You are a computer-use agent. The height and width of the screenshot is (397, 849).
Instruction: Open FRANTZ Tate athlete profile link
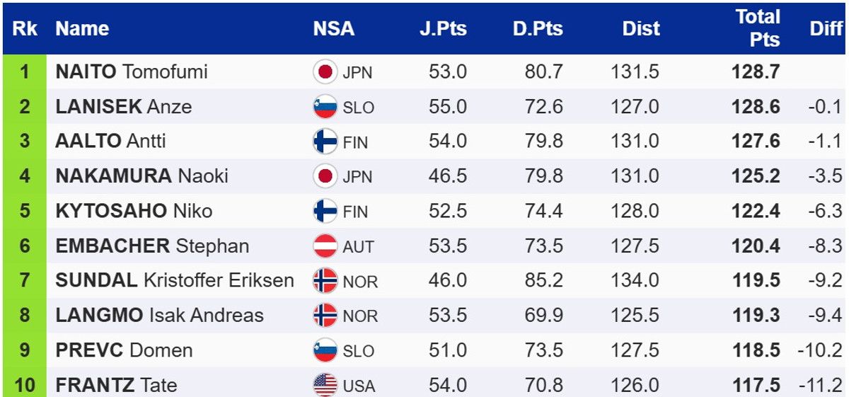pyautogui.click(x=117, y=385)
